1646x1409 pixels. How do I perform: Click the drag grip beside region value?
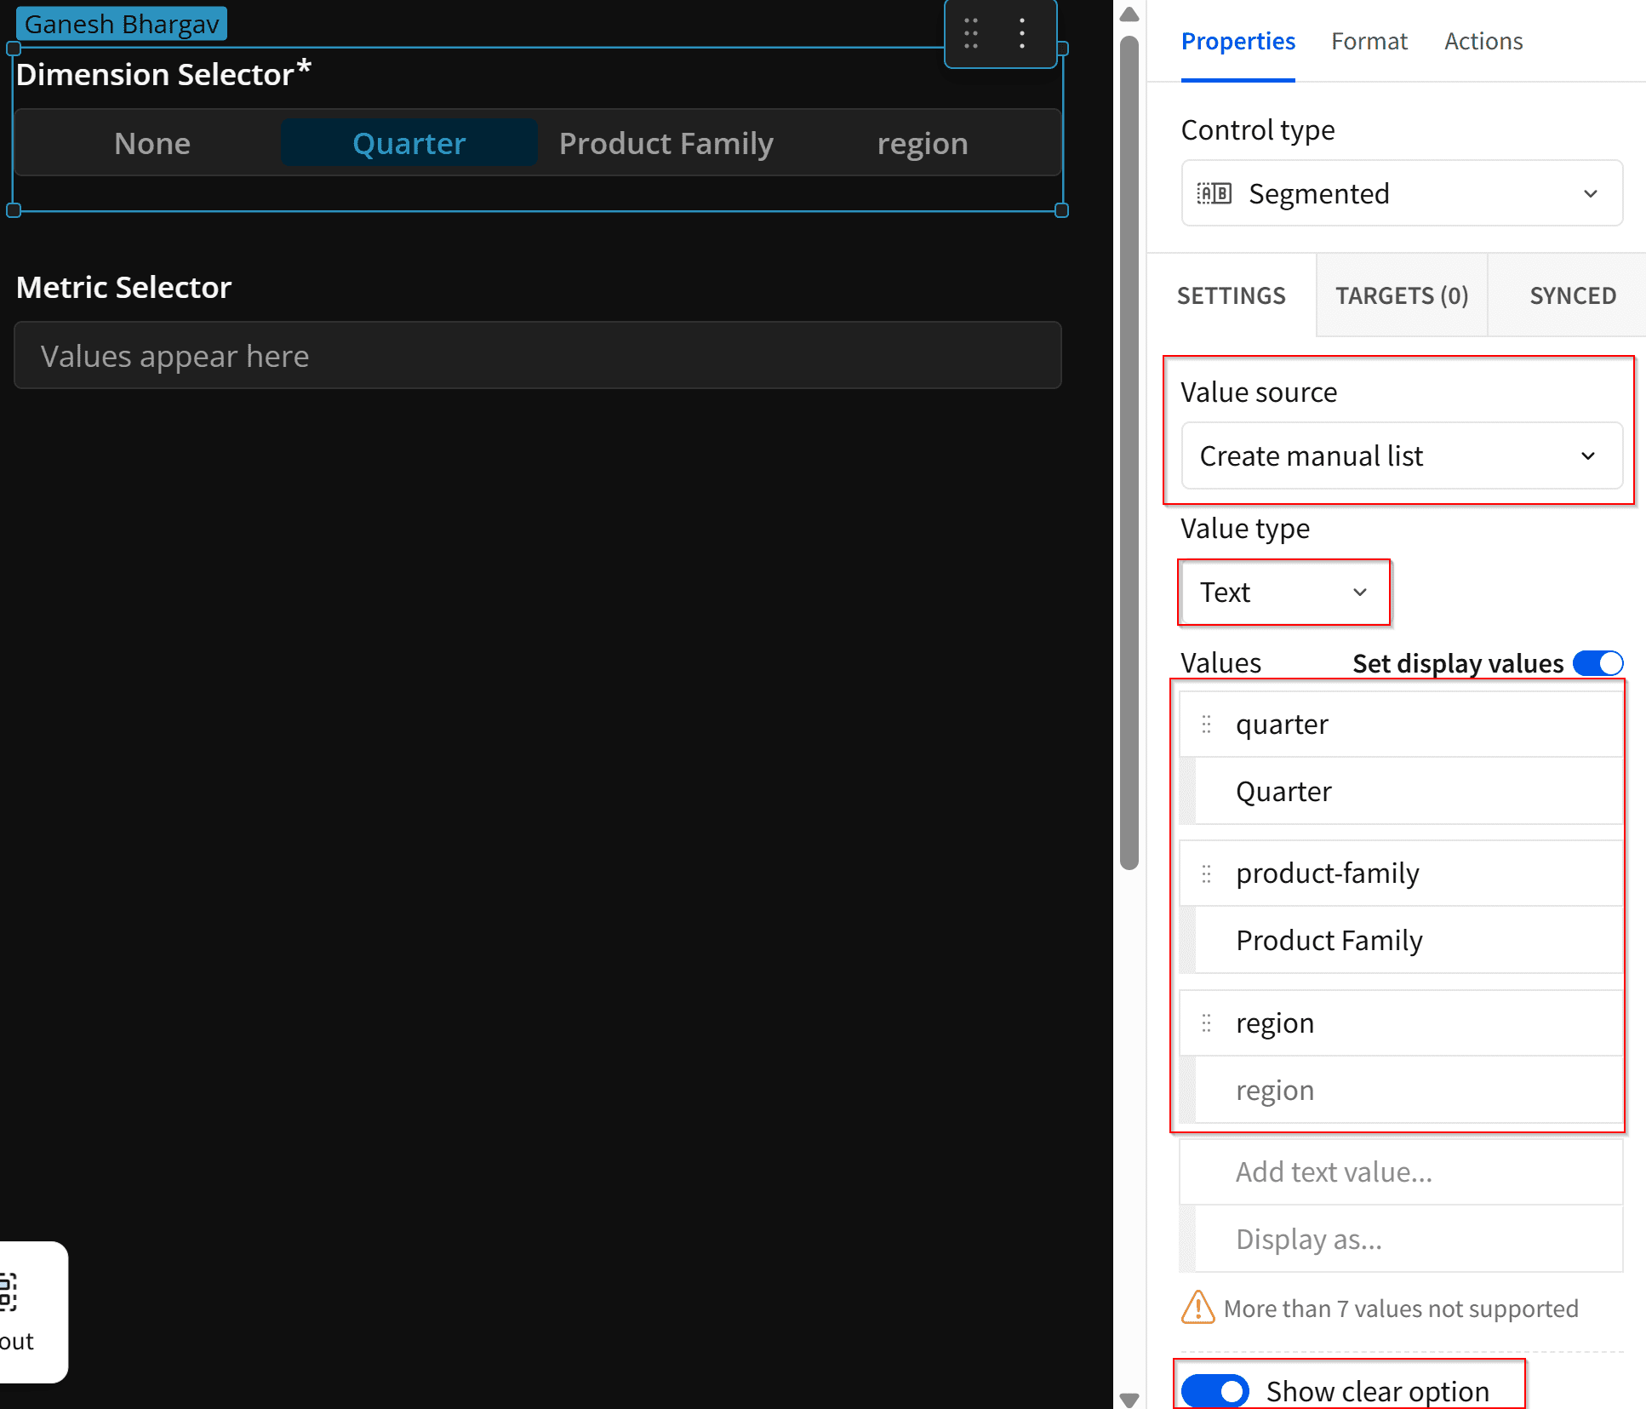tap(1206, 1022)
